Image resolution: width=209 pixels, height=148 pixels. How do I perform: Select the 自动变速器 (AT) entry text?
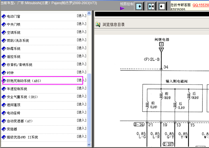pos(20,121)
